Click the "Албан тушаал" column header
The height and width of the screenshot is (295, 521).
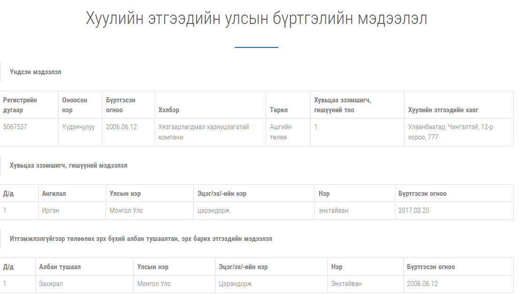coord(60,267)
